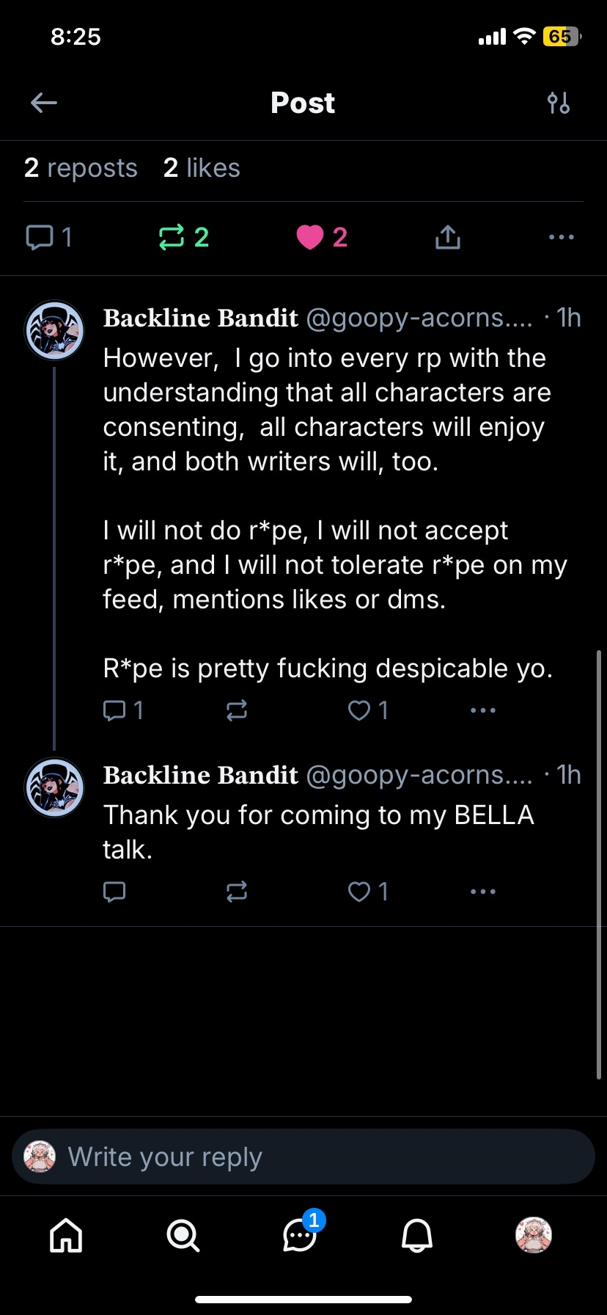This screenshot has width=607, height=1315.
Task: Open thread preferences settings icon
Action: (559, 103)
